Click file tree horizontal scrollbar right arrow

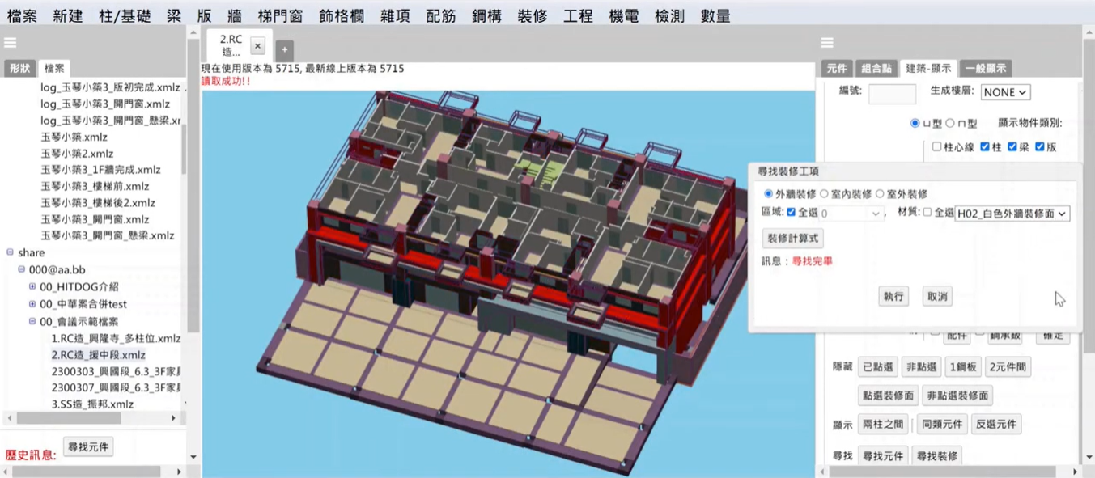[x=173, y=418]
